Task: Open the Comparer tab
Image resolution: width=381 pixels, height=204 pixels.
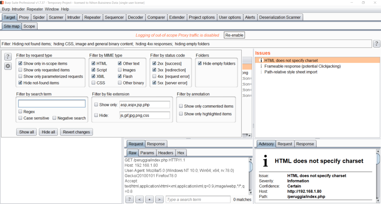Action: 156,17
